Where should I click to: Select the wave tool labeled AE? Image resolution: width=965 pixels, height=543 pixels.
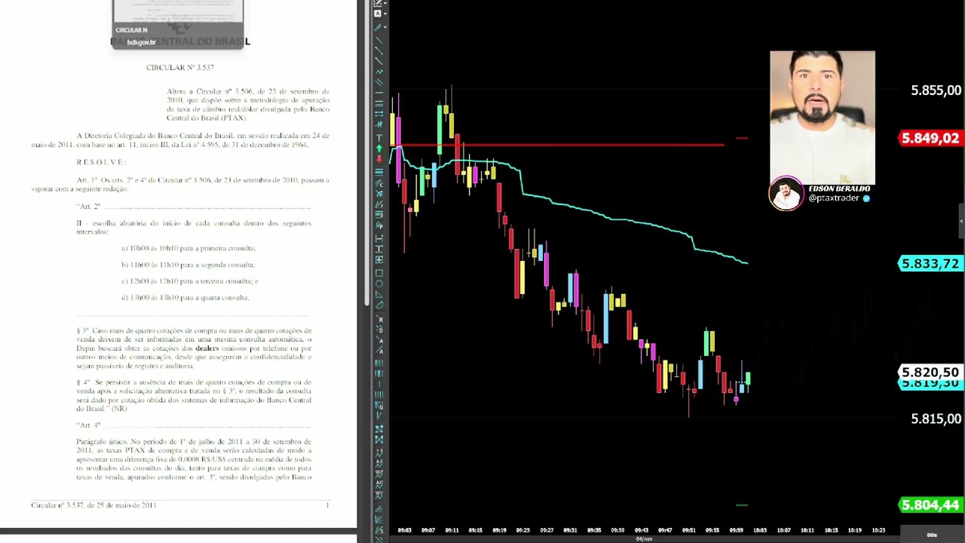coord(379,462)
